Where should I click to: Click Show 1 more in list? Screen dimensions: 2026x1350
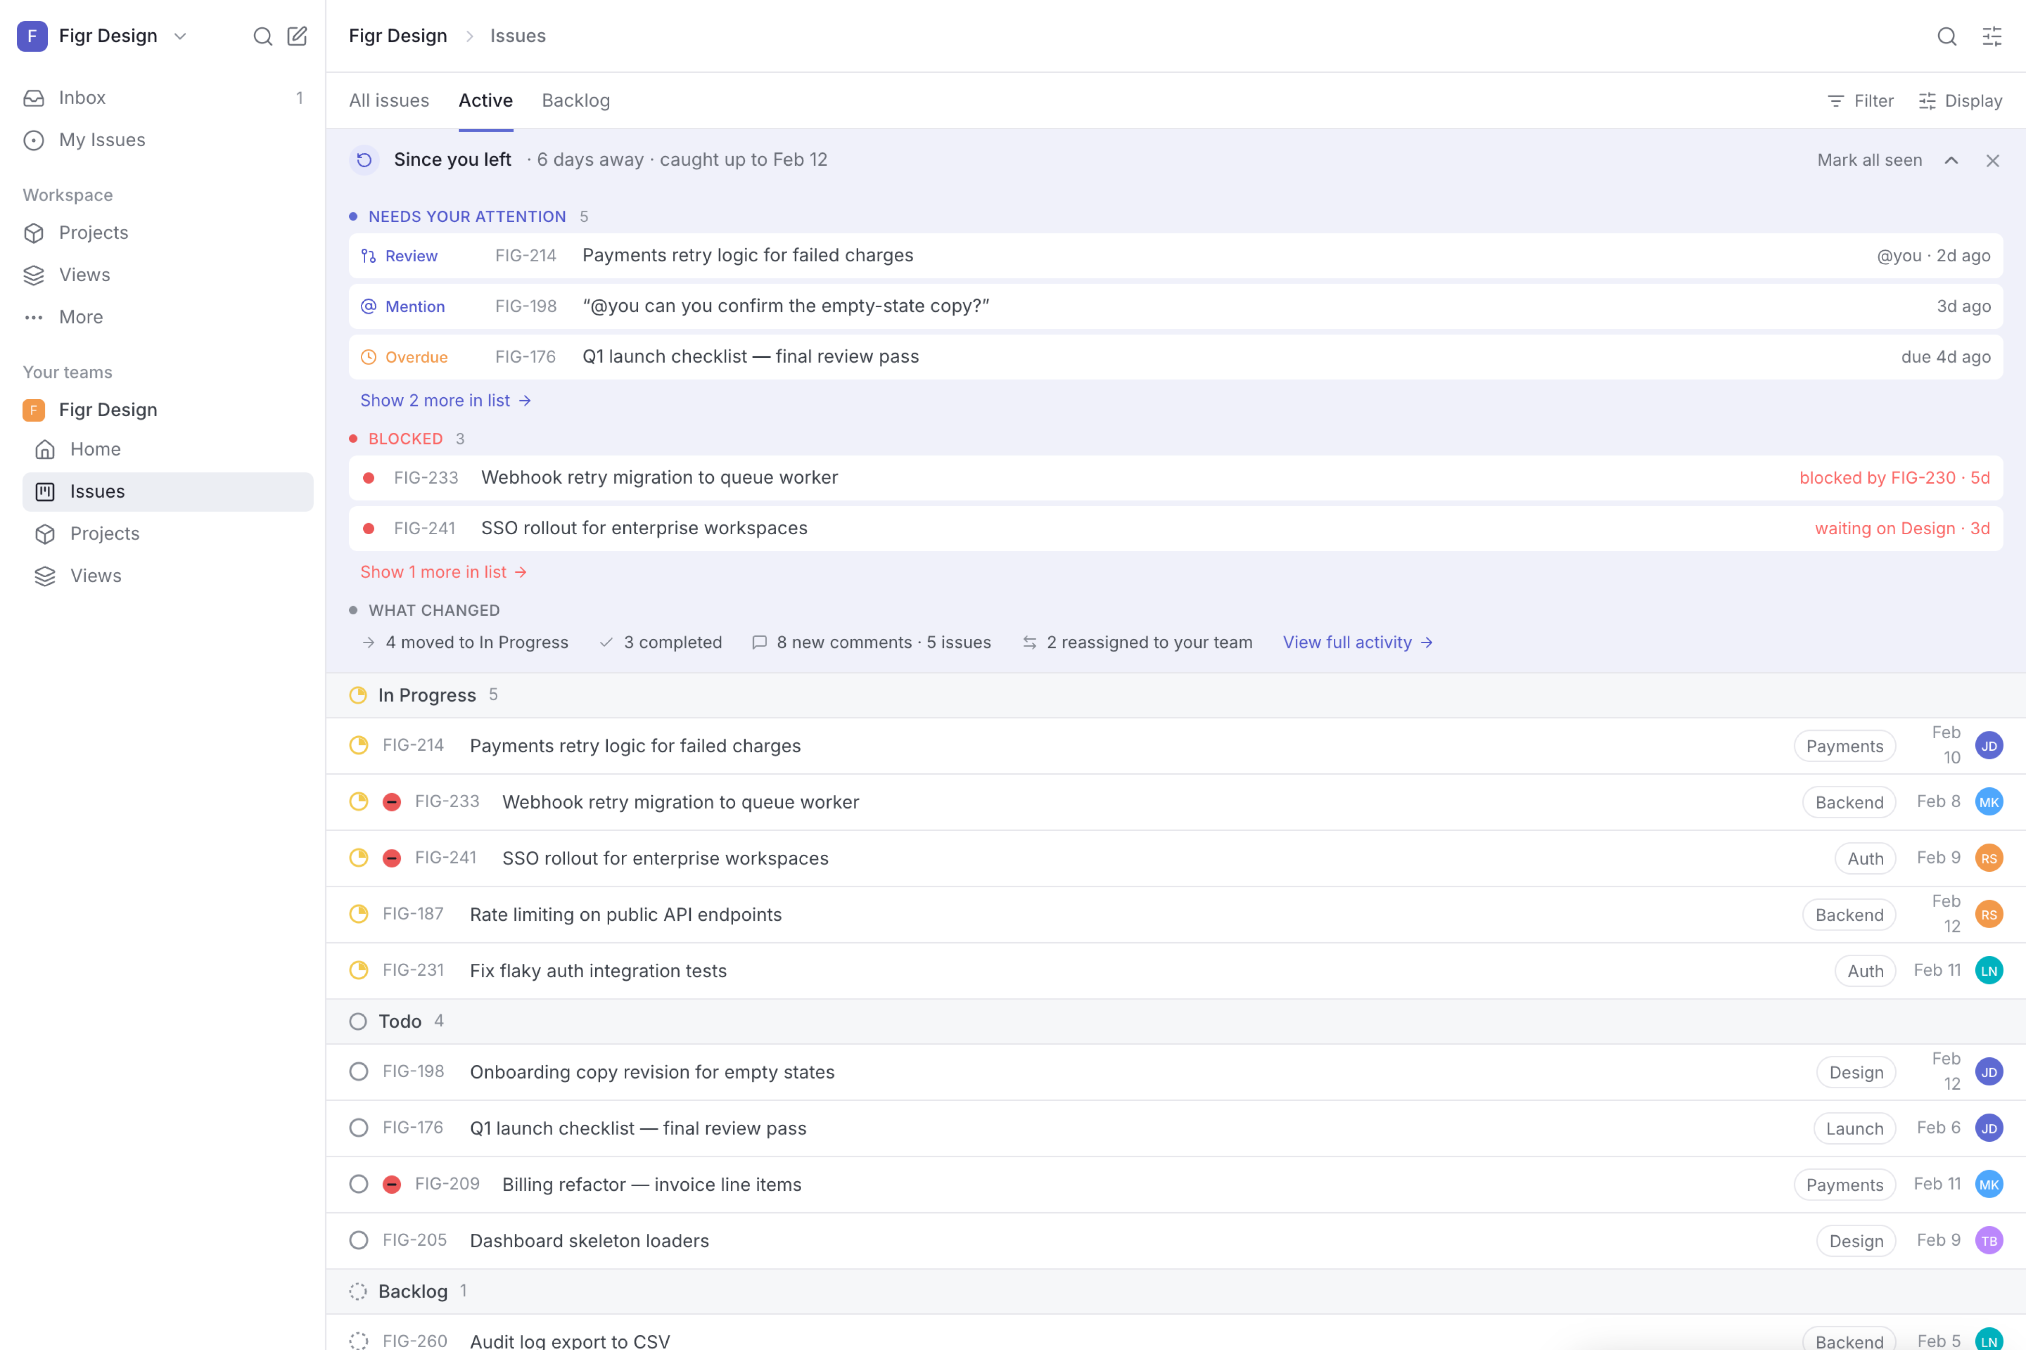pyautogui.click(x=444, y=573)
